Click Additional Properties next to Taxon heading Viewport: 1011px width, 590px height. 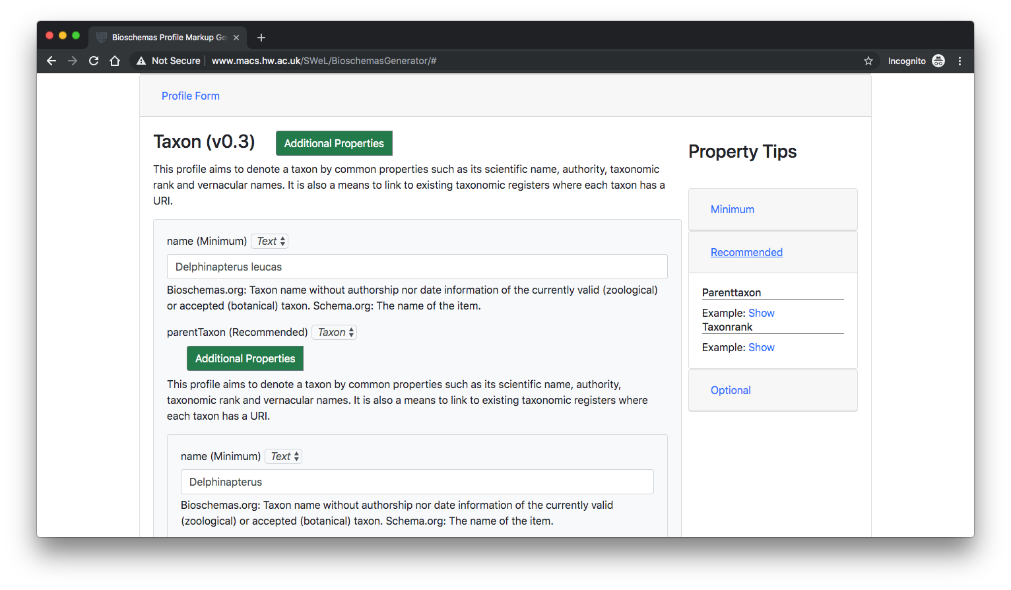334,143
